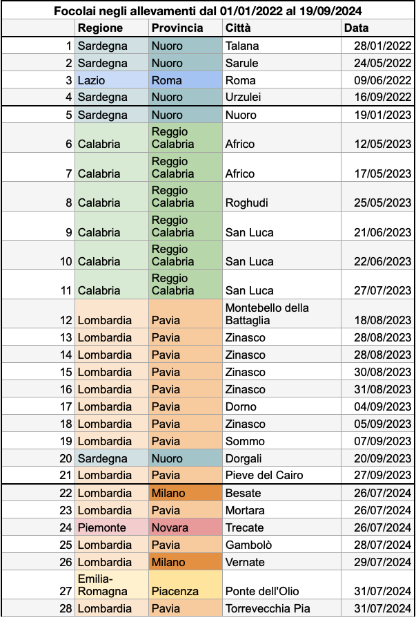Click the table title starting with Focolai
Screen dimensions: 416x618
[208, 11]
